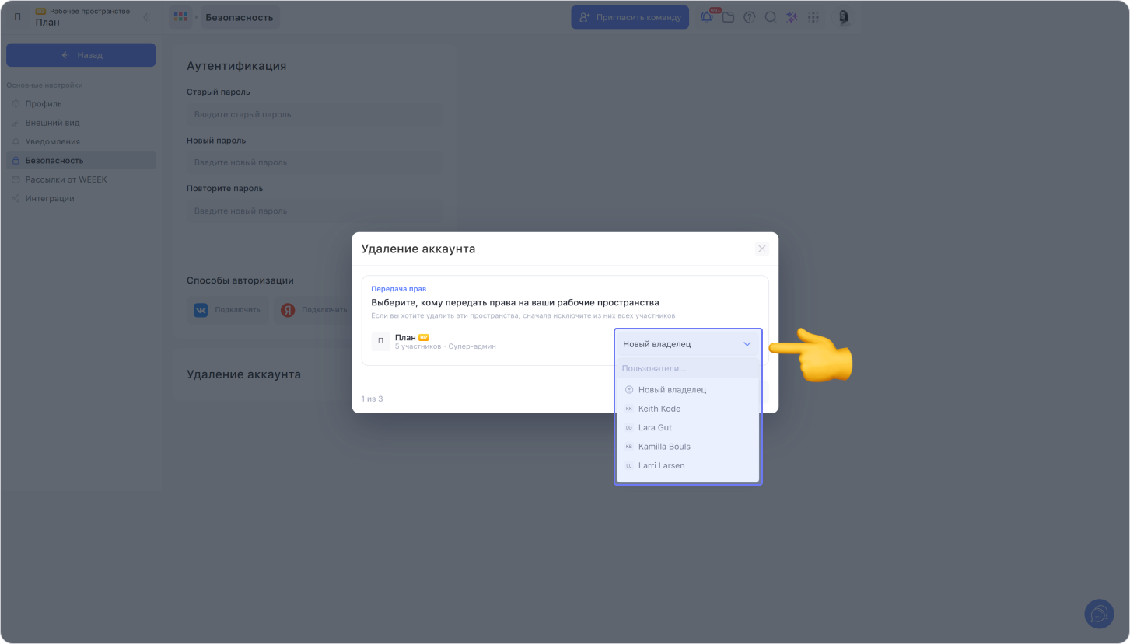Choose Kamilla Bouls as new owner
This screenshot has height=644, width=1130.
click(687, 447)
